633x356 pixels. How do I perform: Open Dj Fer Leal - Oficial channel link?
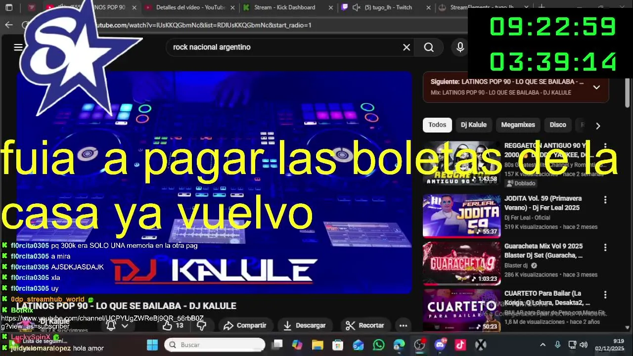[527, 218]
